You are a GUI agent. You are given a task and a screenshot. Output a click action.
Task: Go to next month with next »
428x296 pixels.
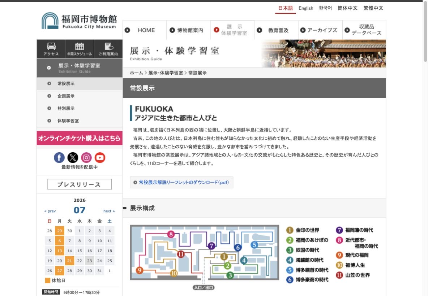[109, 211]
